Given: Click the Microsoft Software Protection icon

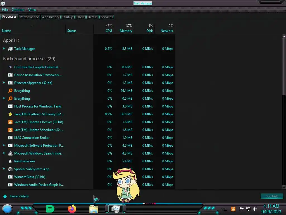Looking at the screenshot, I should click(10, 146).
